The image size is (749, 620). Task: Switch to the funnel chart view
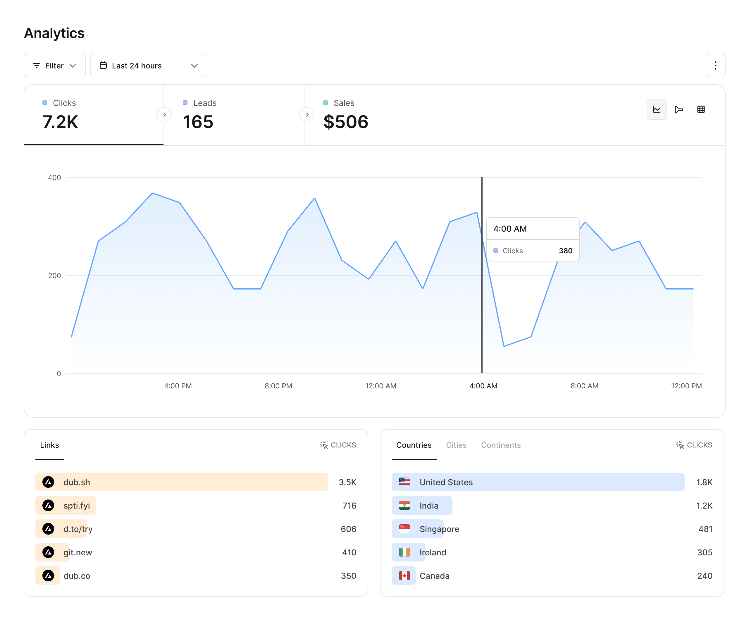pos(679,109)
